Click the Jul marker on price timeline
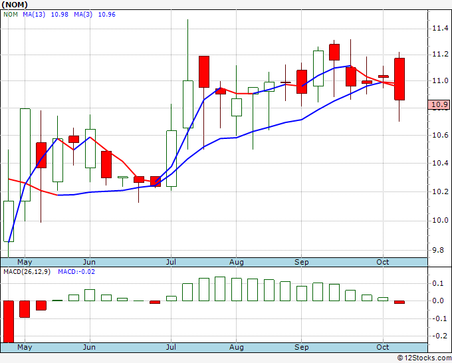Image resolution: width=452 pixels, height=363 pixels. (171, 262)
